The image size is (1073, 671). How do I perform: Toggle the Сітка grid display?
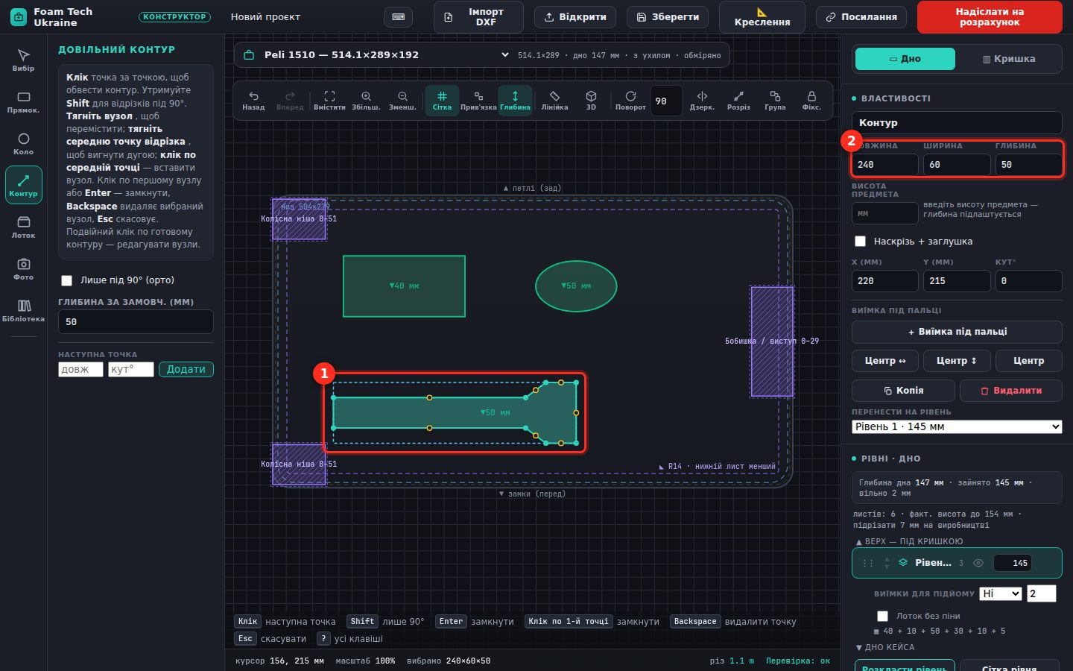pyautogui.click(x=442, y=101)
